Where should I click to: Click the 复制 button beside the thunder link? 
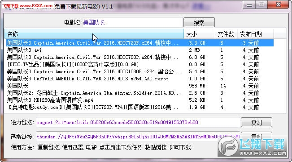coord(257,136)
